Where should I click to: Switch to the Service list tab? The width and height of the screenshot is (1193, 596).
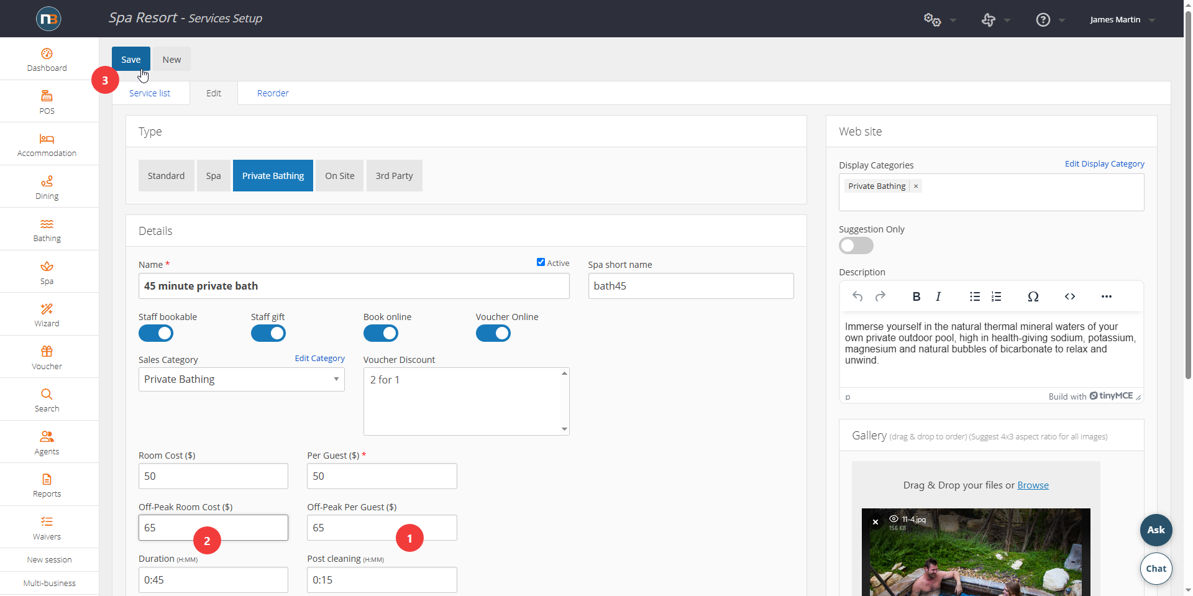pos(150,93)
